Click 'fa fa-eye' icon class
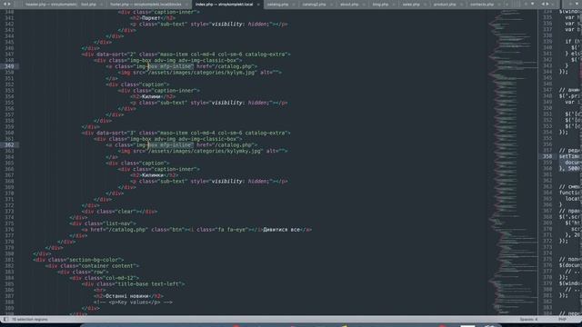 click(x=232, y=230)
